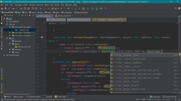Click the Copy toolbar icon
181x101 pixels.
[25, 9]
